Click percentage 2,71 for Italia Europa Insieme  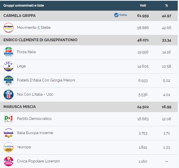click(166, 133)
